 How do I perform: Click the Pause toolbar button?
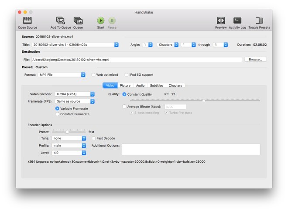tap(112, 20)
